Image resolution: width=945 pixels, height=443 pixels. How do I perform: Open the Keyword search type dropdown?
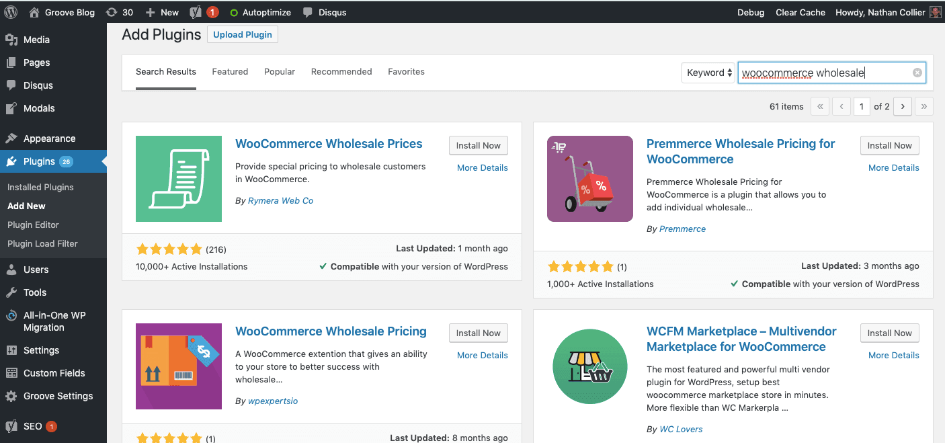(x=708, y=73)
